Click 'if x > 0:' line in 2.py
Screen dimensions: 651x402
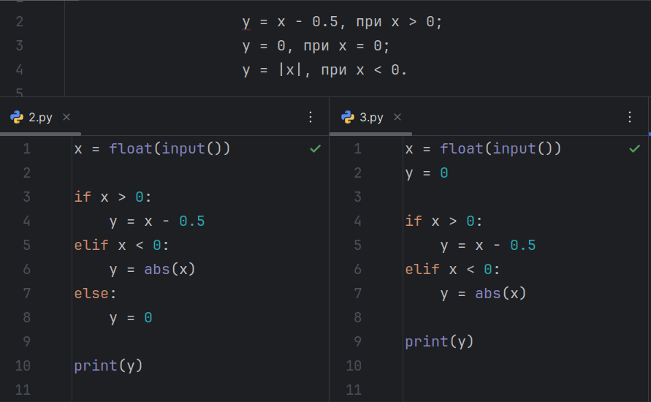coord(113,197)
